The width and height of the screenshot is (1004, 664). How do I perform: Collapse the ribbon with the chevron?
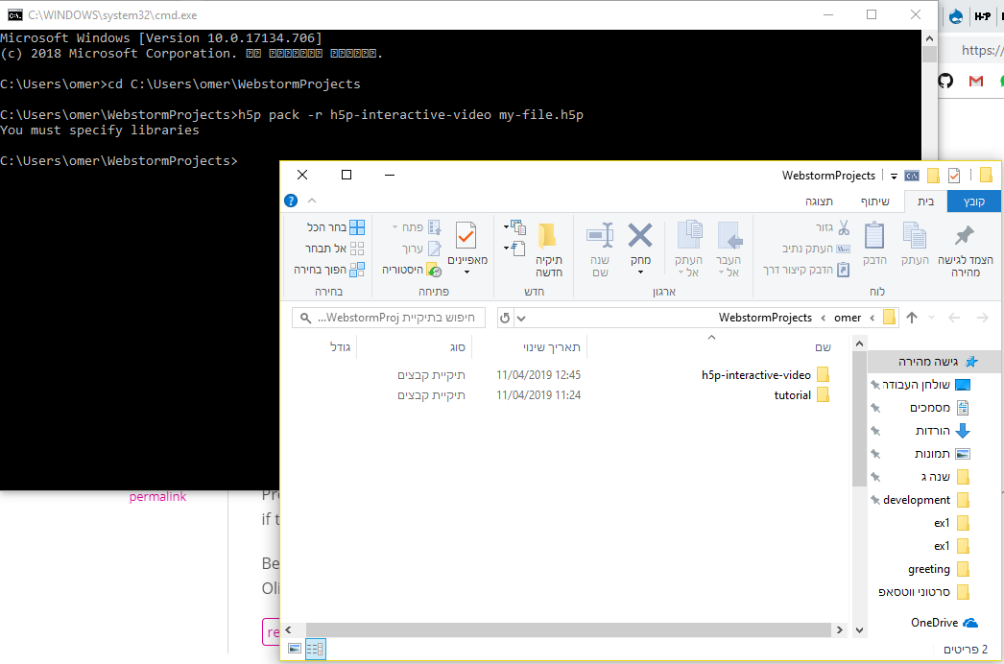tap(312, 201)
